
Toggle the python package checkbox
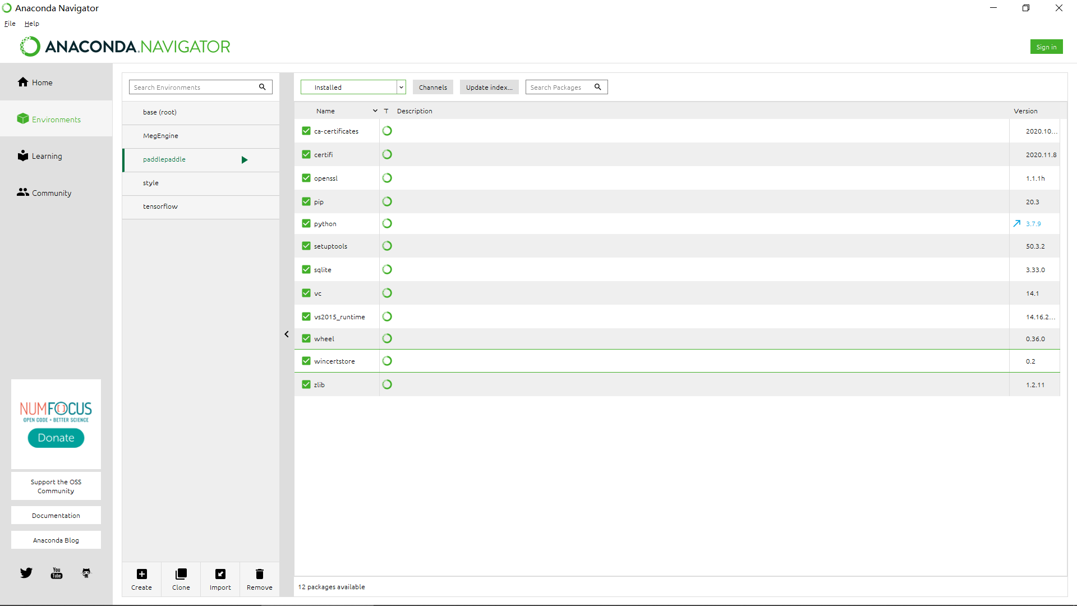pos(306,223)
